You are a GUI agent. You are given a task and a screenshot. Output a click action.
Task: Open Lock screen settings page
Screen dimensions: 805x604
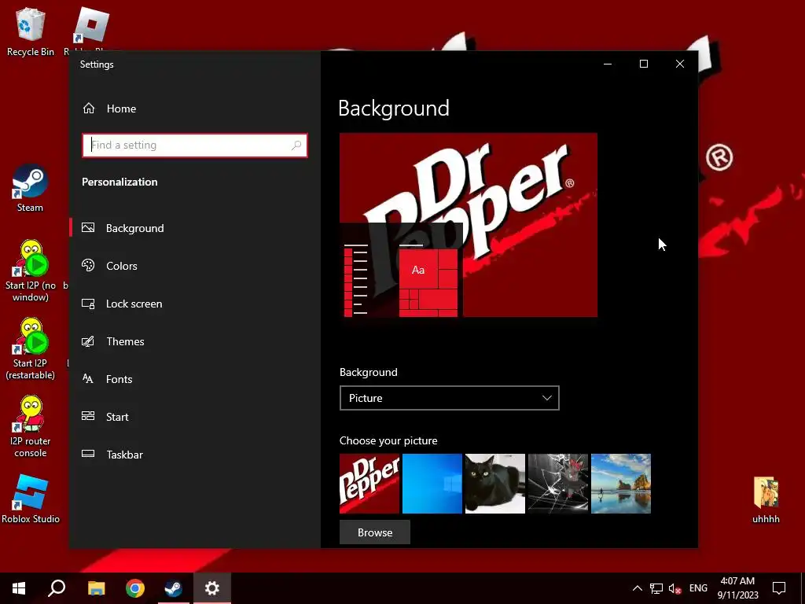coord(195,304)
